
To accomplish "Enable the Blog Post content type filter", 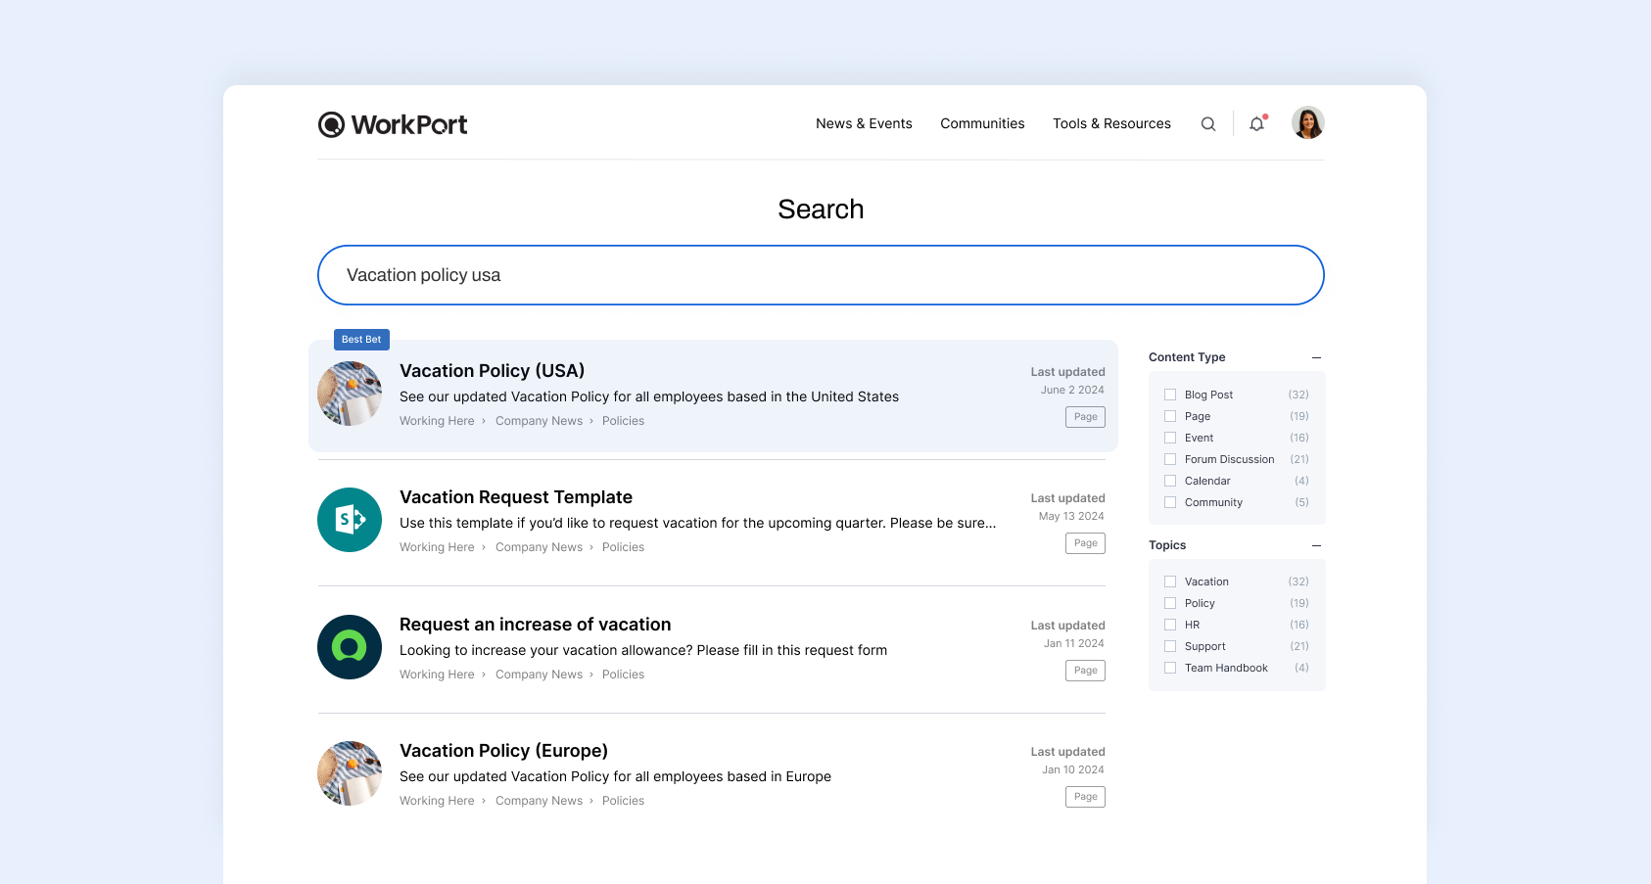I will point(1169,394).
